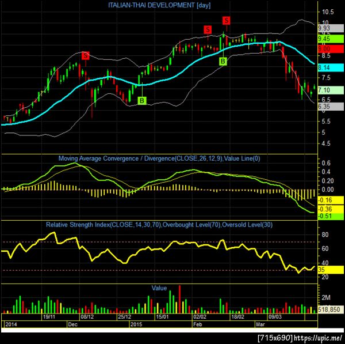
Task: Click the 08/12 date label
Action: tap(87, 317)
